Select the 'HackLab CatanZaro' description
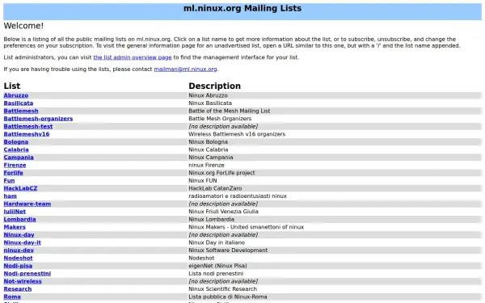Viewport: 485px width, 303px height. (215, 188)
